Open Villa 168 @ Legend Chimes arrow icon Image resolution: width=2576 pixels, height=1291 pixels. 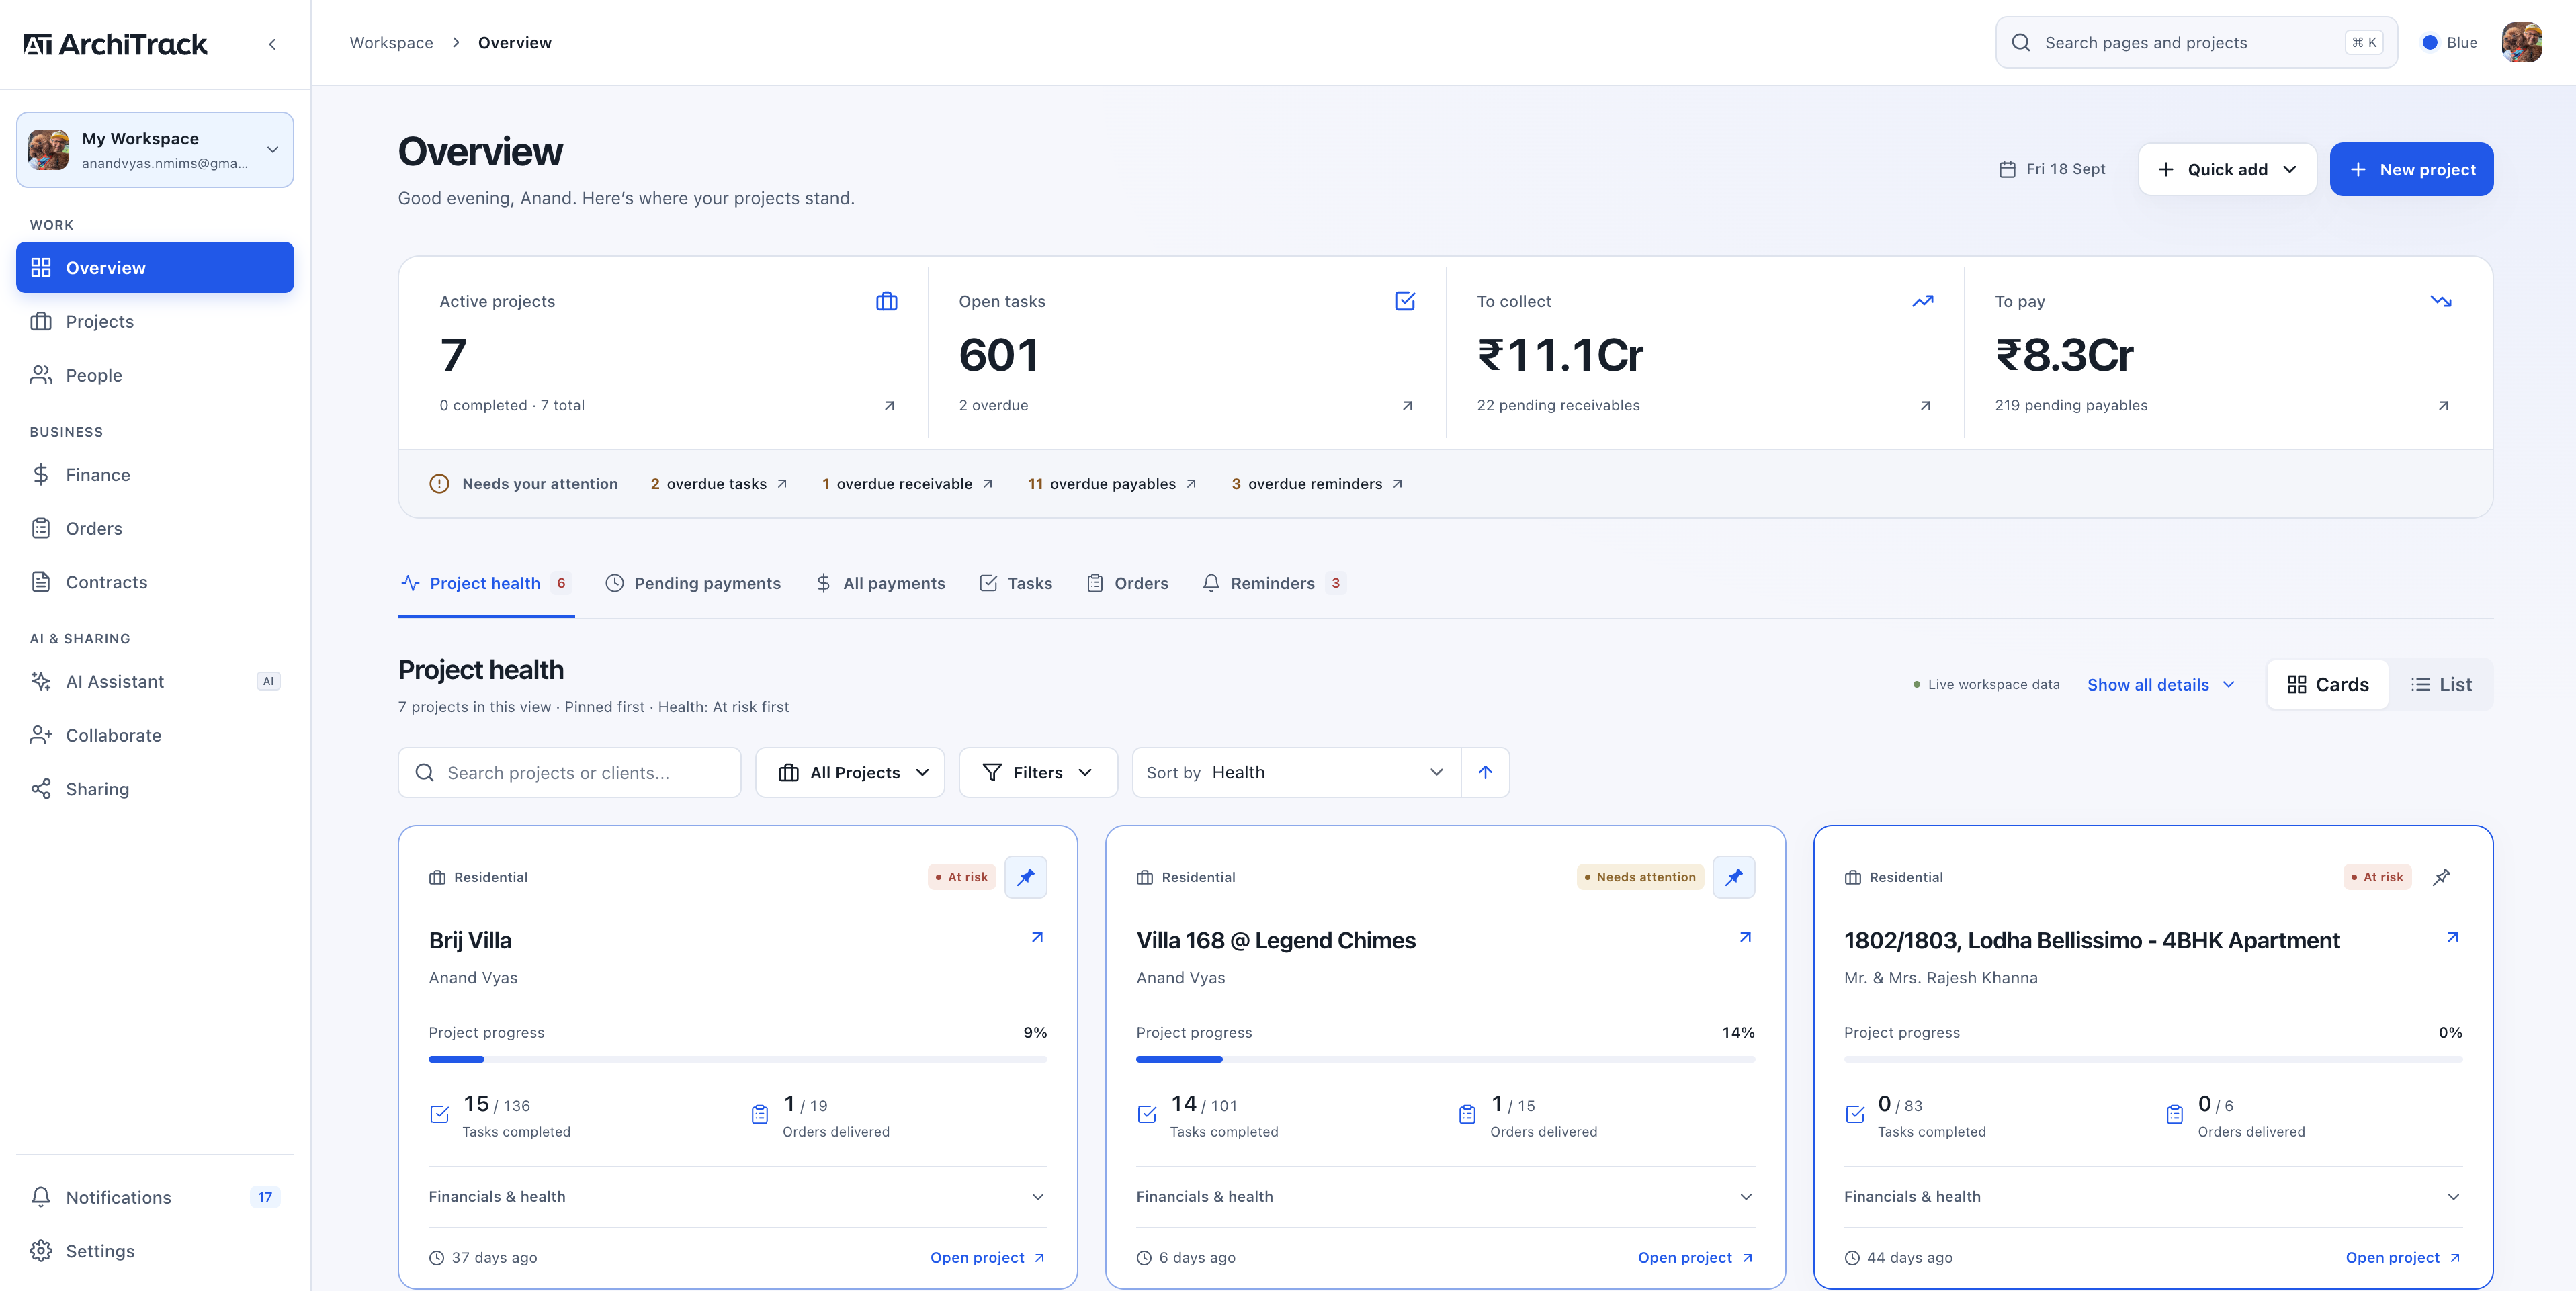(1745, 937)
